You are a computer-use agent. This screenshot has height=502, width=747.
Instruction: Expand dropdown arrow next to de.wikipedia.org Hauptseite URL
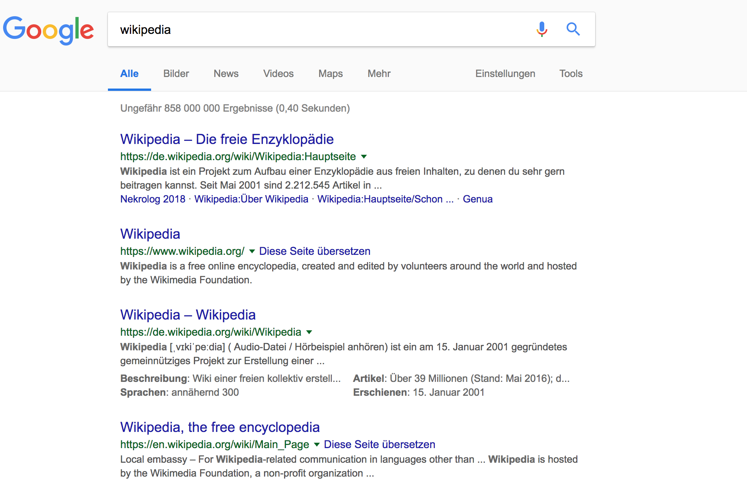click(363, 157)
